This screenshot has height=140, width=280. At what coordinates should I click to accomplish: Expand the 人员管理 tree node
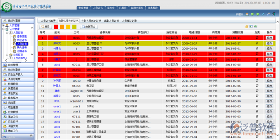click(3, 26)
